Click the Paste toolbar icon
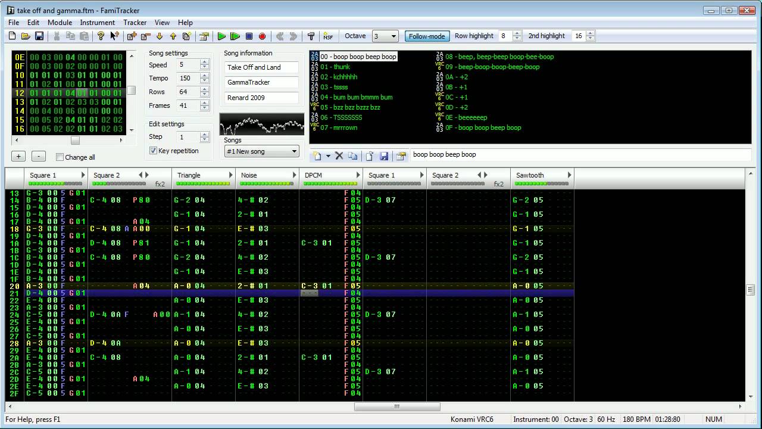This screenshot has width=762, height=429. click(84, 36)
